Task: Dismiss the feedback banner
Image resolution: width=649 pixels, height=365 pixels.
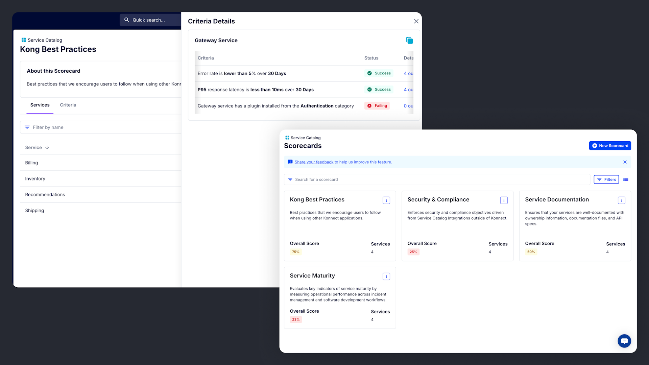Action: point(625,162)
